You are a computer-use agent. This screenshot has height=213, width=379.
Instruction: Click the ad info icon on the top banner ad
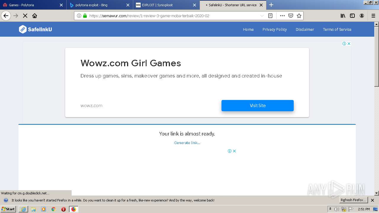click(x=344, y=43)
